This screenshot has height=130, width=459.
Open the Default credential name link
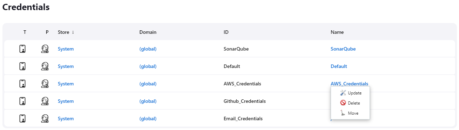[x=339, y=66]
